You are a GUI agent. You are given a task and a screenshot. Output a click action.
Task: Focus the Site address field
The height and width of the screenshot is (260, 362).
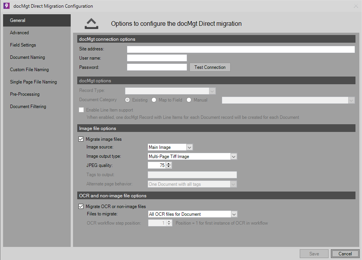pos(241,49)
